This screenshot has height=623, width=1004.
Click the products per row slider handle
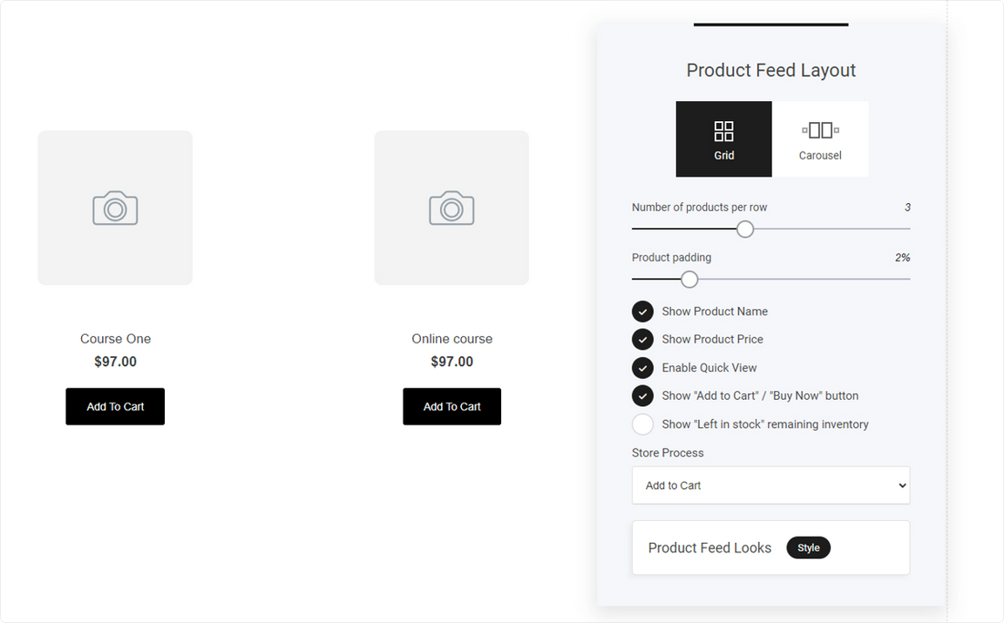pyautogui.click(x=744, y=229)
